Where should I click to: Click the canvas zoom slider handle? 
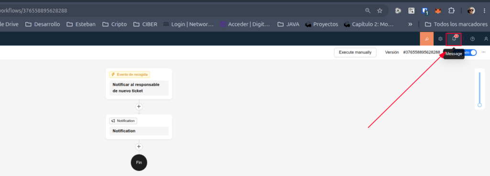pos(479,105)
